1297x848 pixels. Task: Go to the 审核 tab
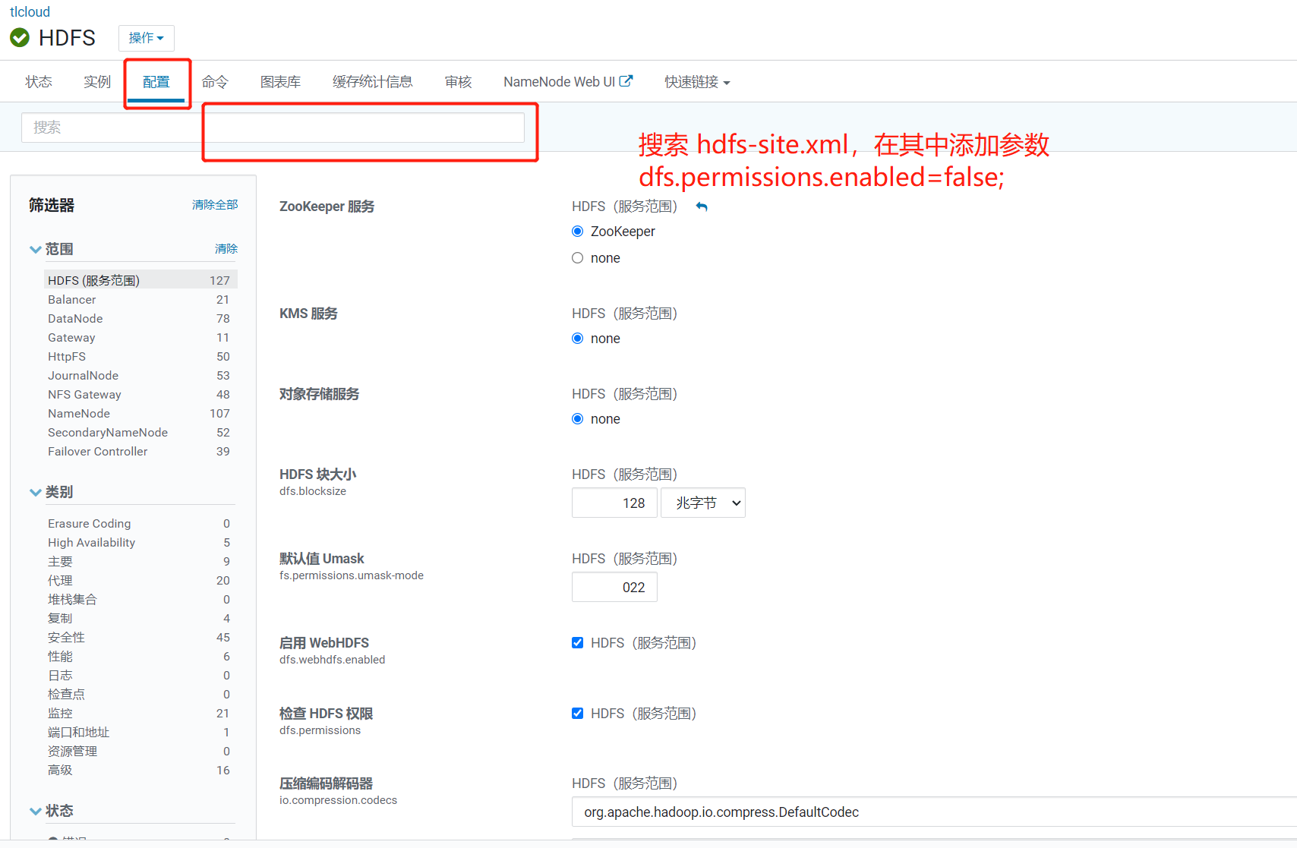tap(458, 81)
